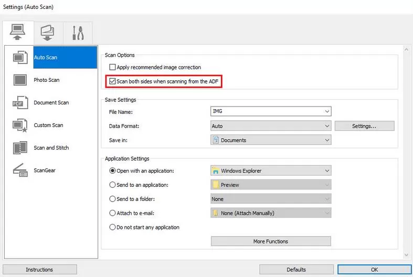This screenshot has height=277, width=413.
Task: Click the vertical scrollbar down arrow
Action: (x=407, y=254)
